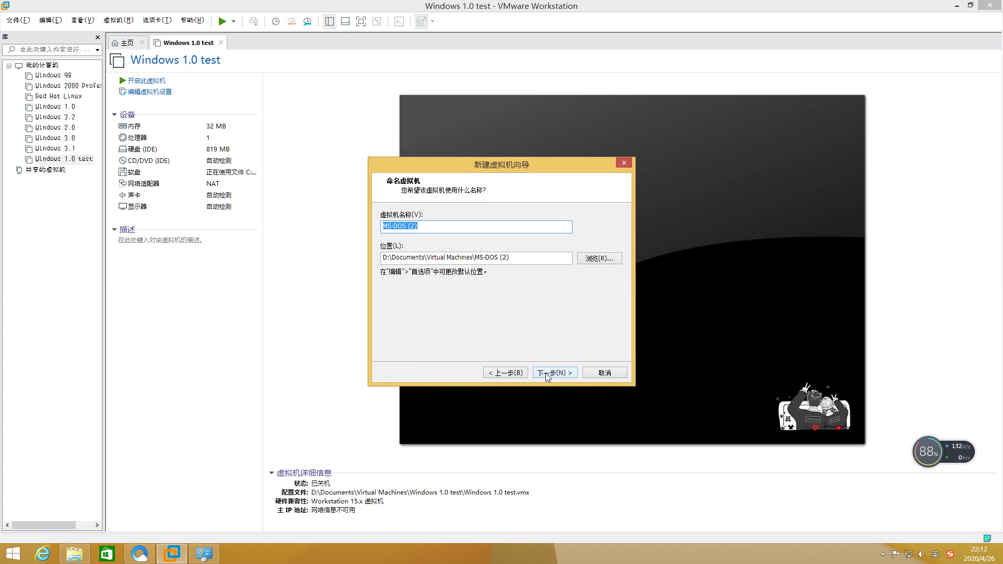Toggle the thumbnail bar view icon
1003x564 pixels.
tap(345, 21)
